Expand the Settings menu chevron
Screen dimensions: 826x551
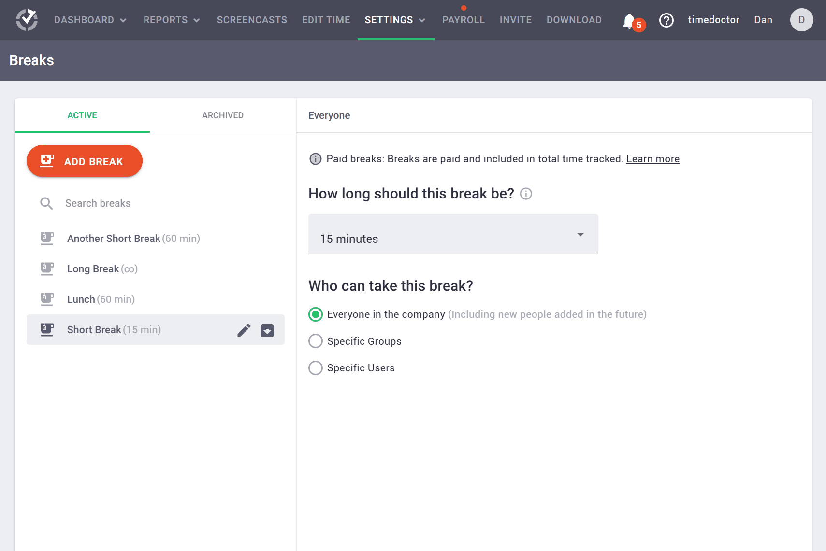coord(423,20)
